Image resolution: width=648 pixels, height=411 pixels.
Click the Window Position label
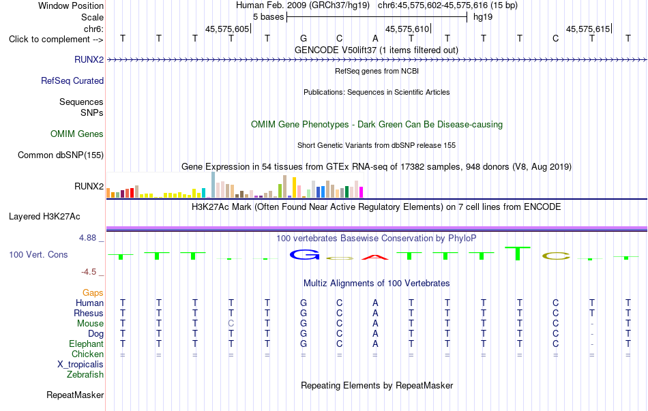click(71, 5)
